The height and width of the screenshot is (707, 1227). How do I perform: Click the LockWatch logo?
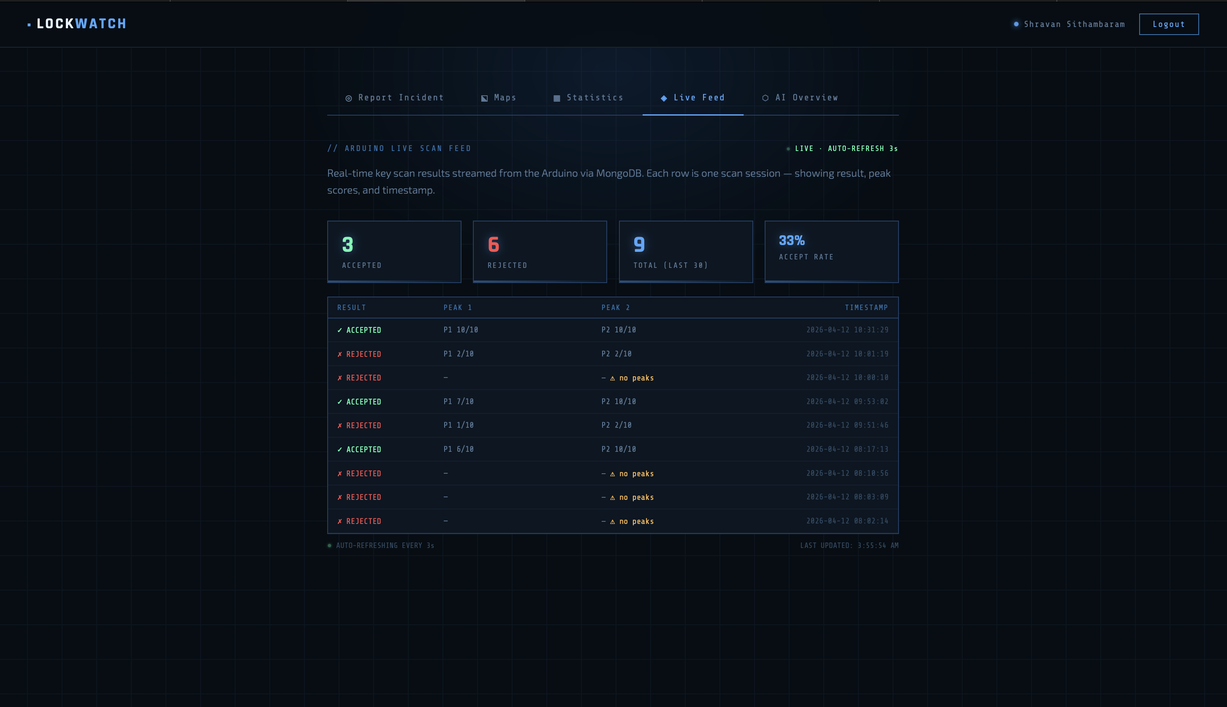[81, 24]
